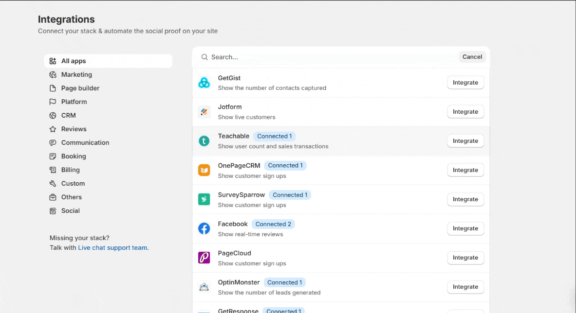Click the Facebook app logo
Image resolution: width=576 pixels, height=313 pixels.
[204, 228]
